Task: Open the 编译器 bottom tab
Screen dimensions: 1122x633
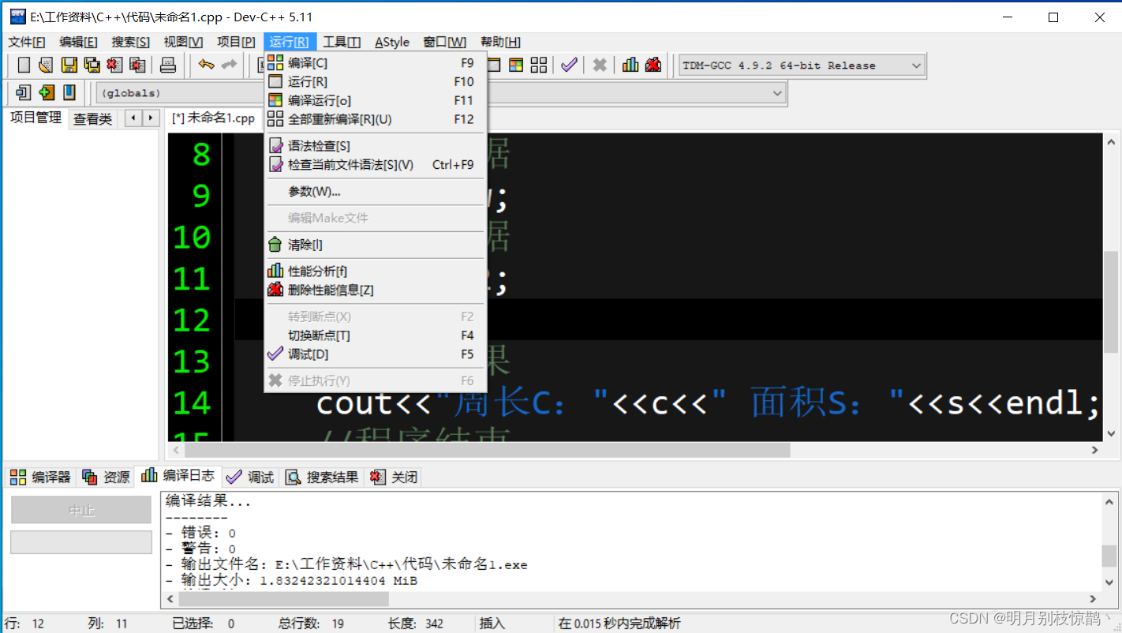Action: click(x=39, y=477)
